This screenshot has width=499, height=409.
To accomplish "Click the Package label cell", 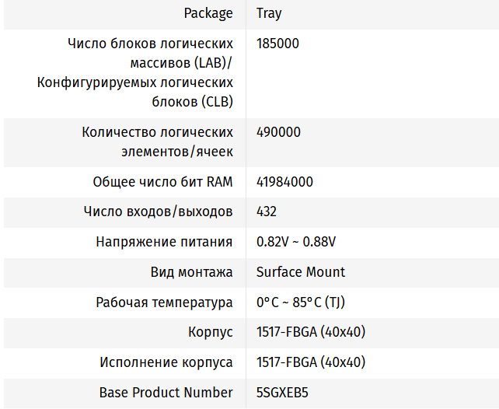I will (x=208, y=13).
